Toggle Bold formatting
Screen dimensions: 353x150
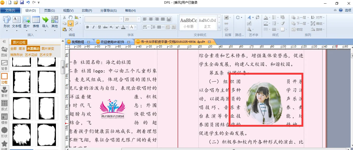point(87,27)
